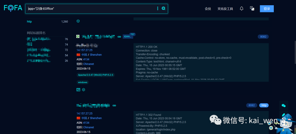This screenshot has width=296, height=134.
Task: Click the cube icon above first result
Action: pyautogui.click(x=78, y=21)
